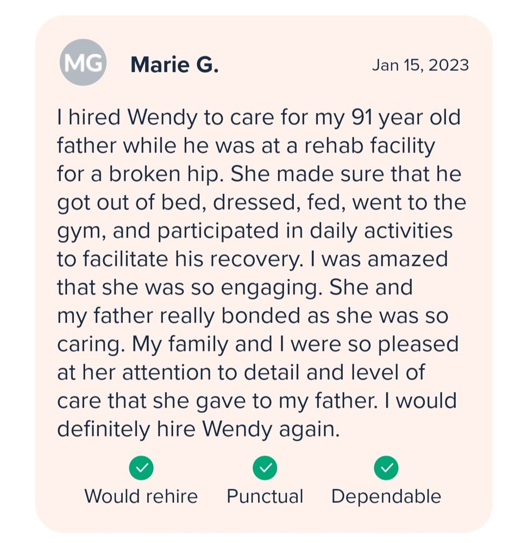This screenshot has height=543, width=528.
Task: Select the Would rehire label
Action: [141, 496]
